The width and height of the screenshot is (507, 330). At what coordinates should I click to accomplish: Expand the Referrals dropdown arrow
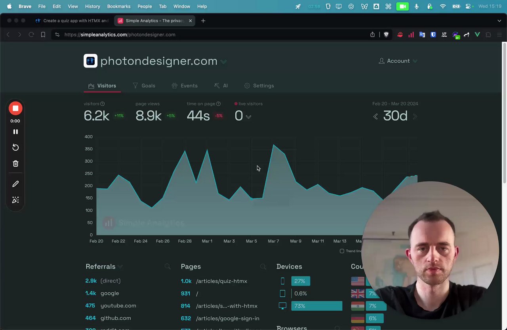coord(120,267)
